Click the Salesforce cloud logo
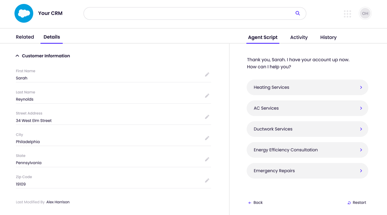387x215 pixels. (24, 14)
